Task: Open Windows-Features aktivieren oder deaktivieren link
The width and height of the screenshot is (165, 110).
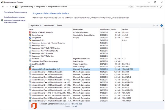Action: [15, 21]
